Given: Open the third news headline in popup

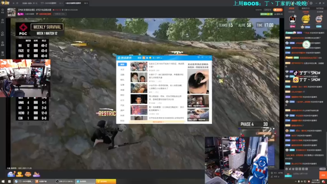Looking at the screenshot, I should (166, 87).
